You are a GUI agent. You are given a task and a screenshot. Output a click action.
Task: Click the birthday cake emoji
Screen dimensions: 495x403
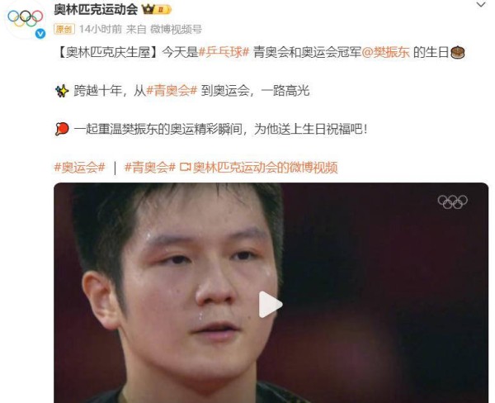pyautogui.click(x=458, y=53)
